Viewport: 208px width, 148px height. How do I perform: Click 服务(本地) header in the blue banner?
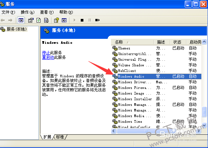pyautogui.click(x=64, y=31)
